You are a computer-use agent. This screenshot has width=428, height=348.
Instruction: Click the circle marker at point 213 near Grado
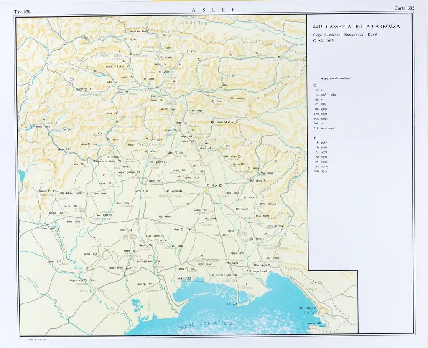click(228, 304)
